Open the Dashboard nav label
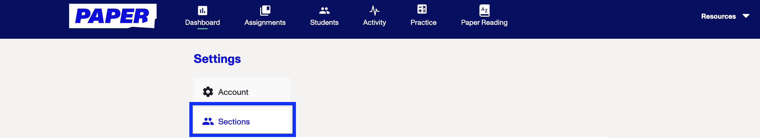Image resolution: width=760 pixels, height=138 pixels. click(x=203, y=22)
